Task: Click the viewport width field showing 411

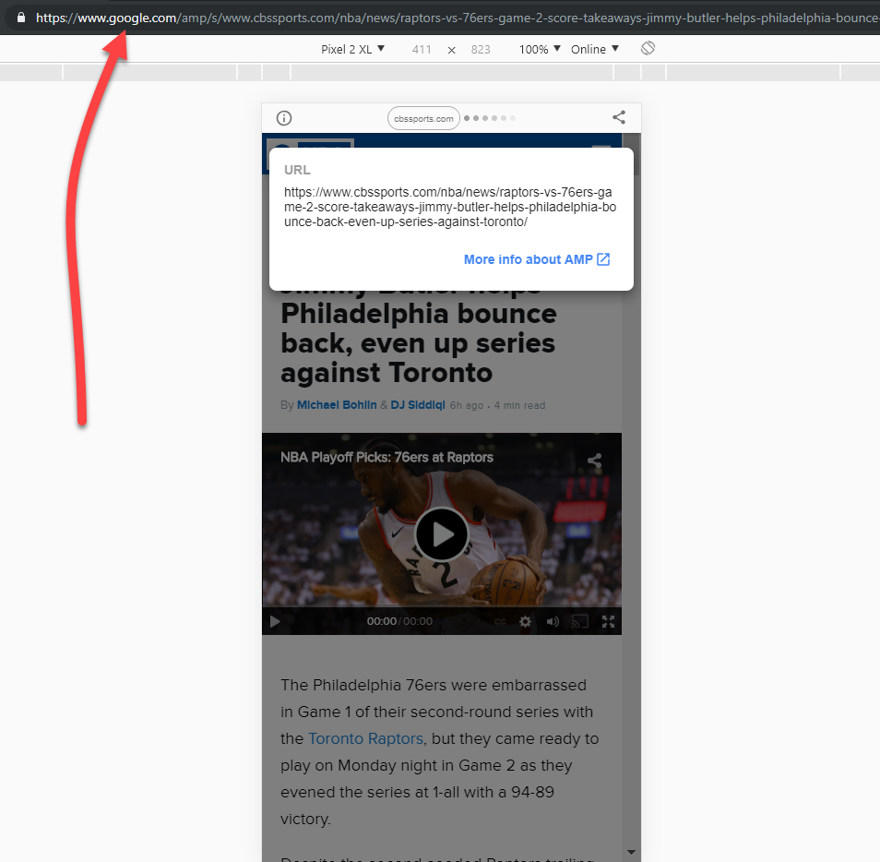Action: coord(422,50)
